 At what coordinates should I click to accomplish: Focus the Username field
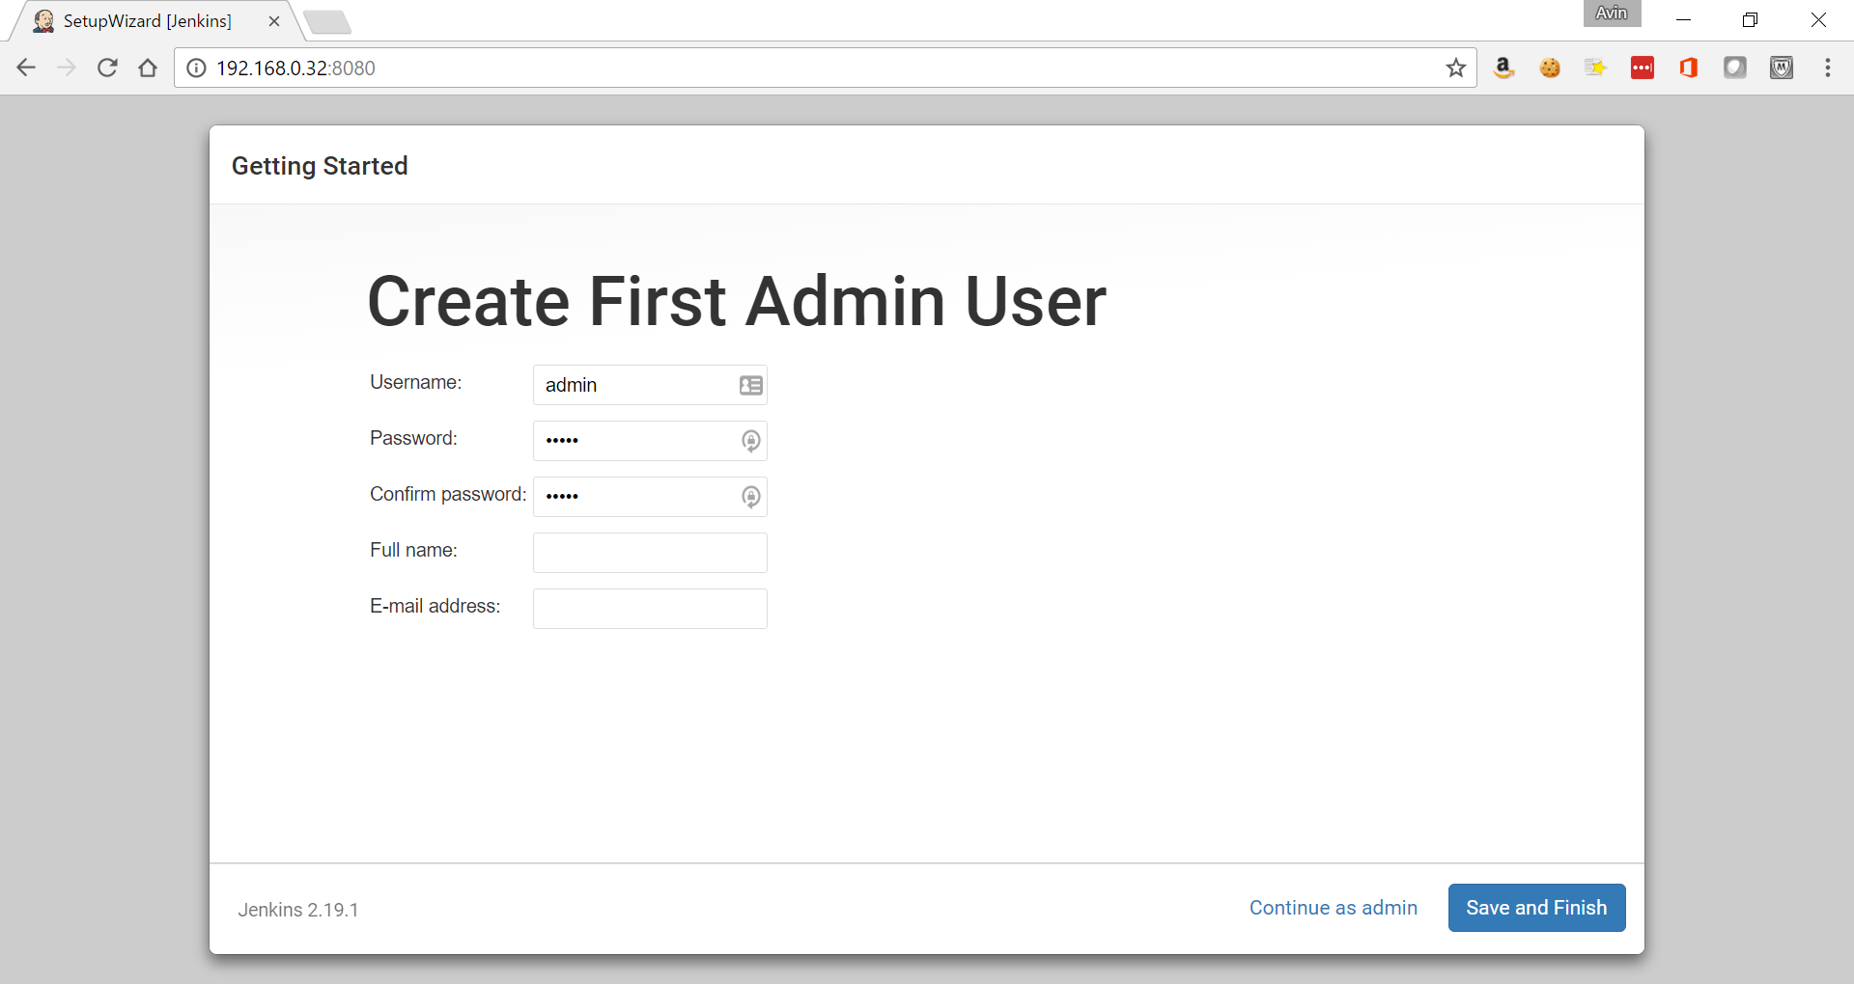coord(650,385)
